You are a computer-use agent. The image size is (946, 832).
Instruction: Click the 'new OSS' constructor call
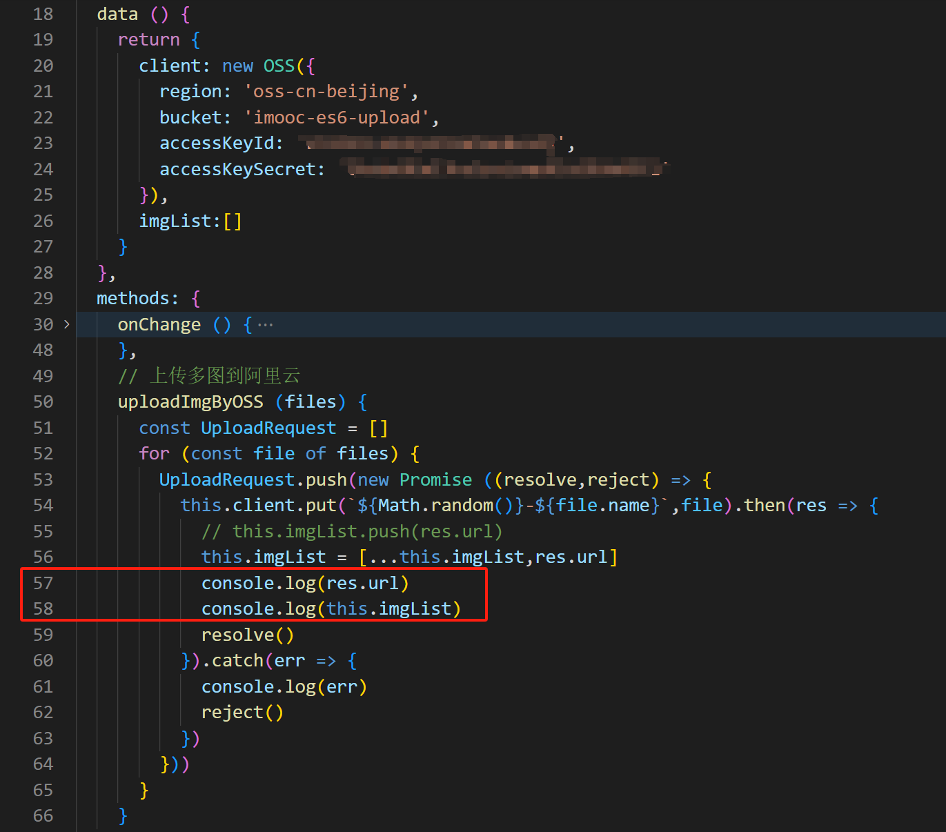pos(258,66)
